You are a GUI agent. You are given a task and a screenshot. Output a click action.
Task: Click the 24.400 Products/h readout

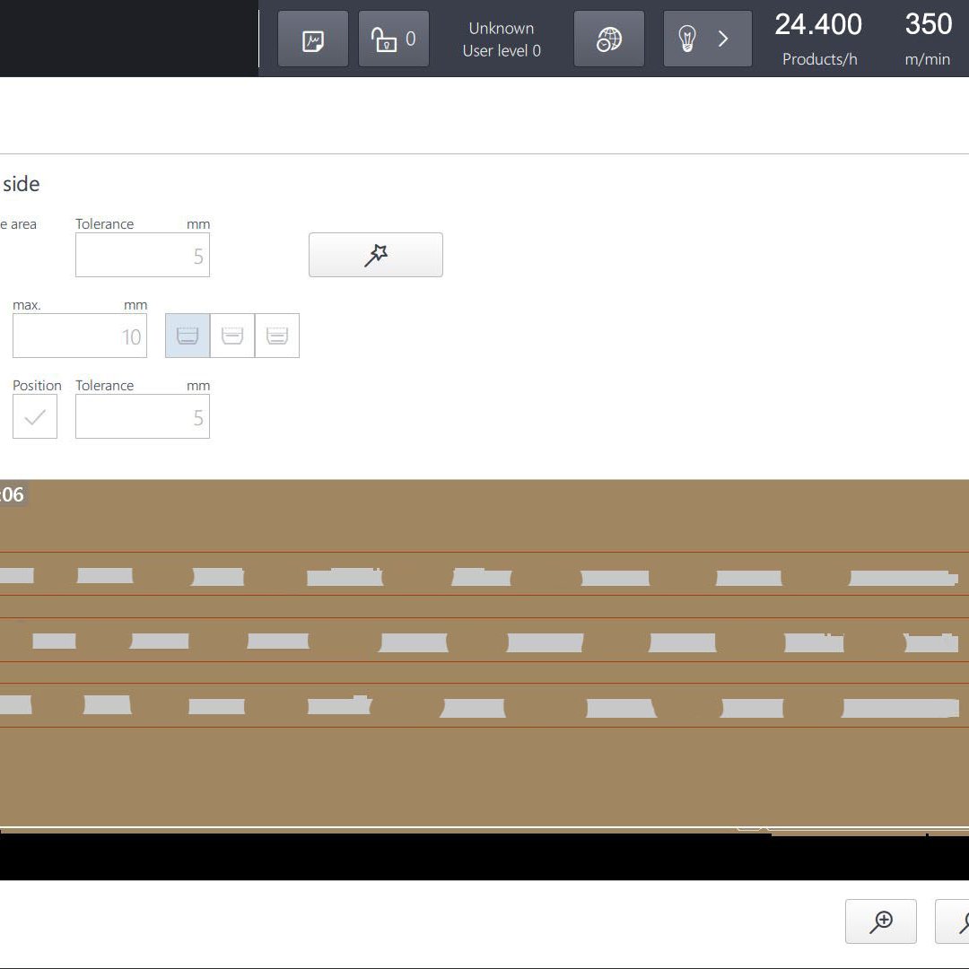[x=818, y=39]
